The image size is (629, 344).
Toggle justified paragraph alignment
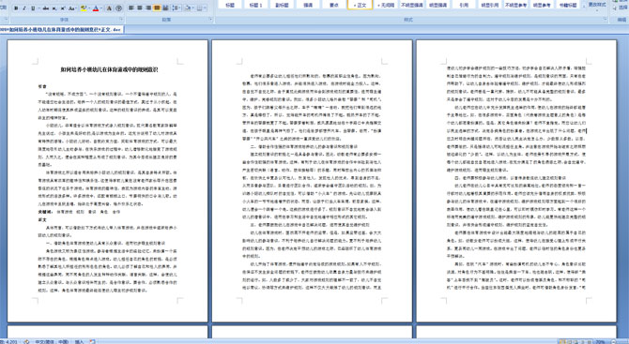[x=157, y=8]
